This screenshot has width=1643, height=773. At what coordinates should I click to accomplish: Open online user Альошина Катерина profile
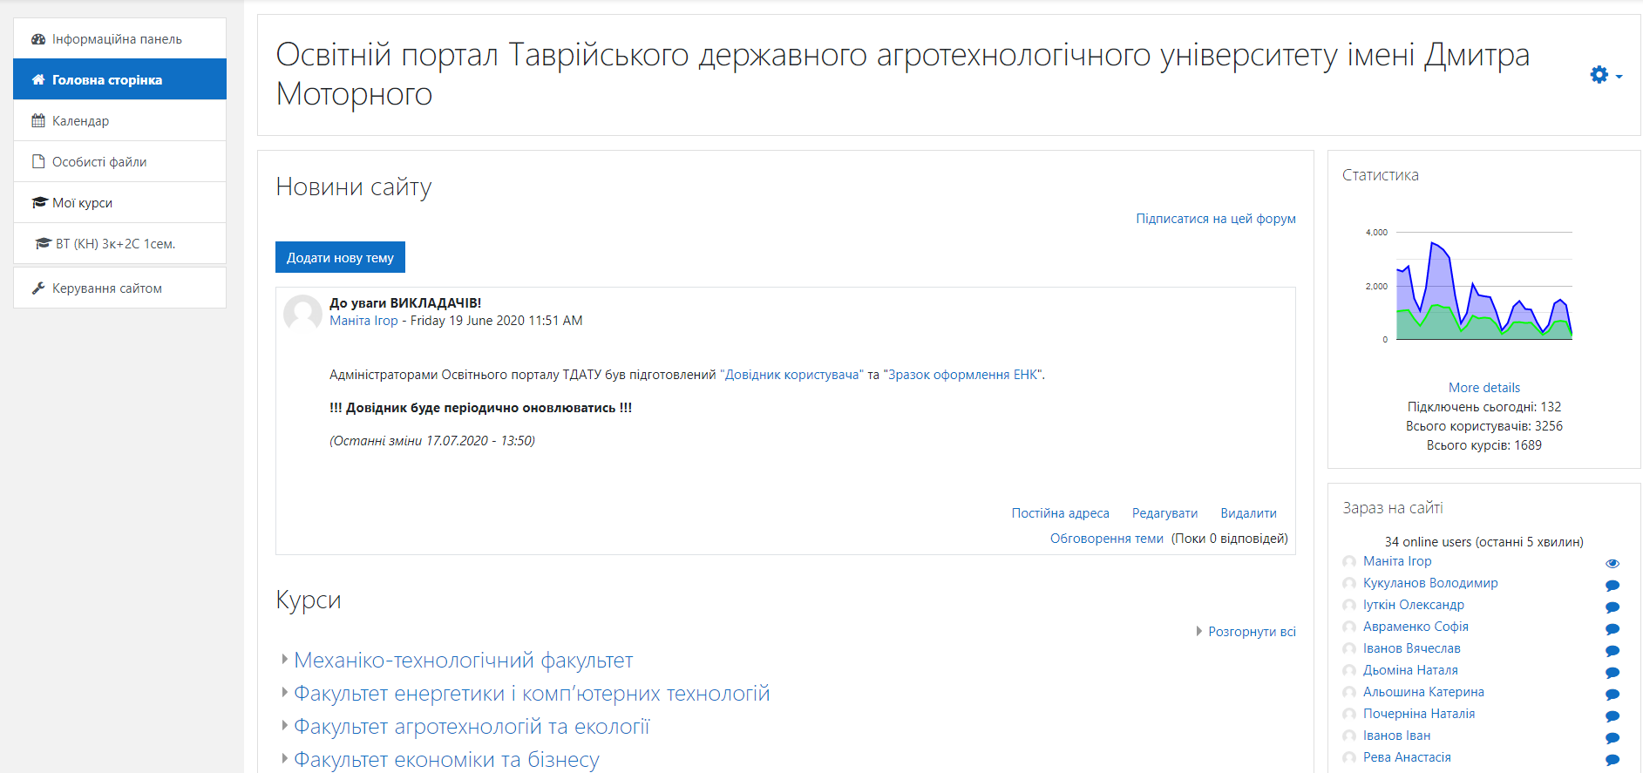pos(1423,692)
